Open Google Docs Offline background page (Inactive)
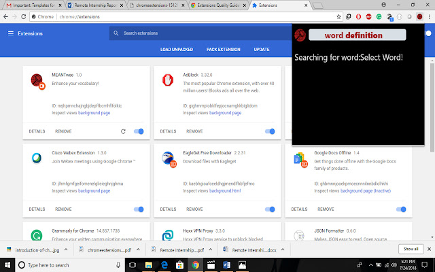435x272 pixels. click(x=366, y=191)
